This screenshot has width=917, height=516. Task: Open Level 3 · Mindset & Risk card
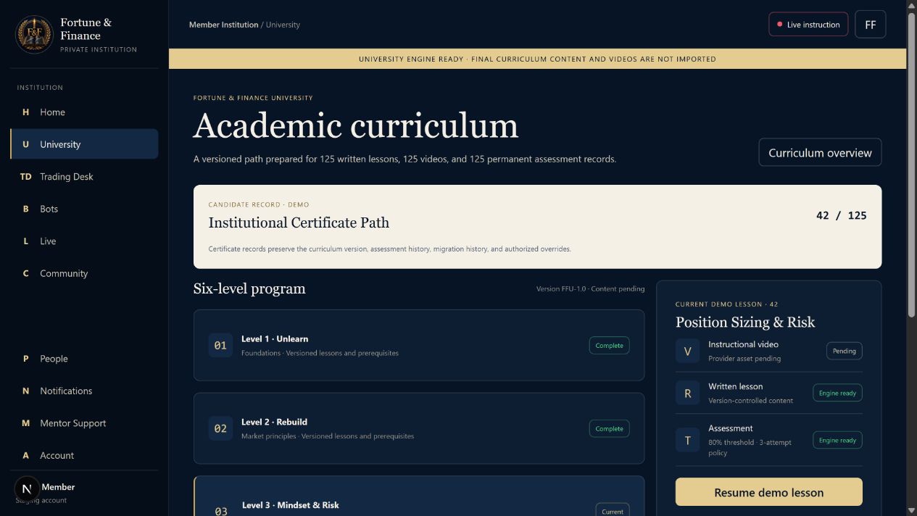pos(419,496)
